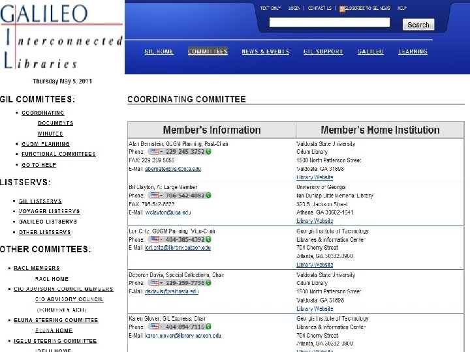
Task: Open IGELU Steering Committee link
Action: tap(55, 341)
